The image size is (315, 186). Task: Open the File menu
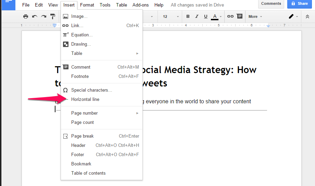coord(26,5)
